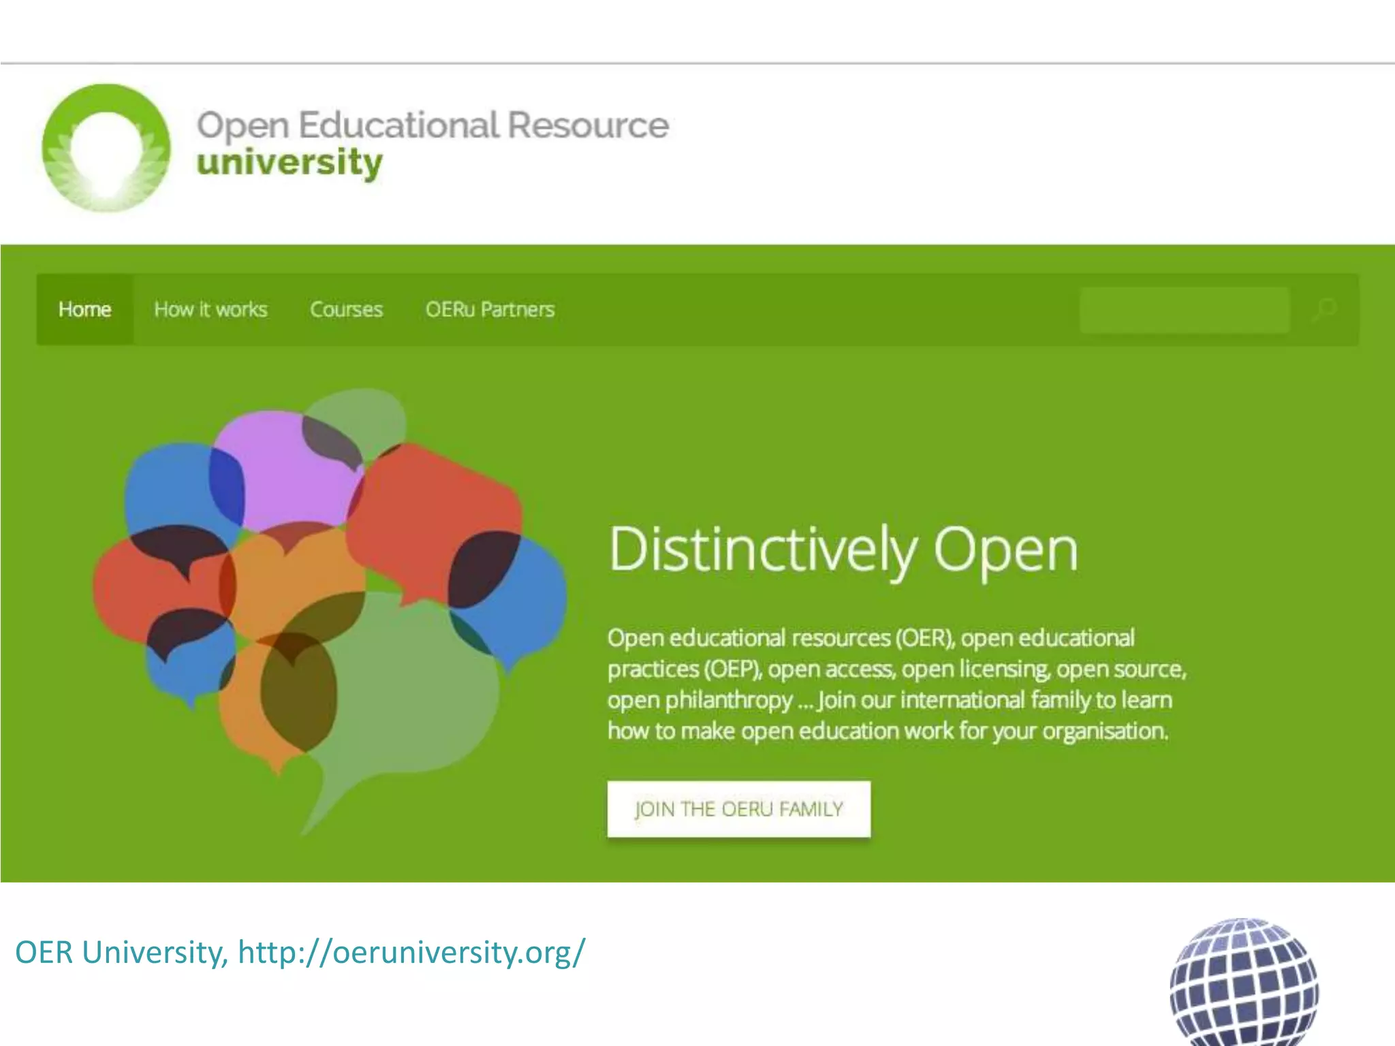Open the Home menu item
1395x1046 pixels.
(84, 310)
